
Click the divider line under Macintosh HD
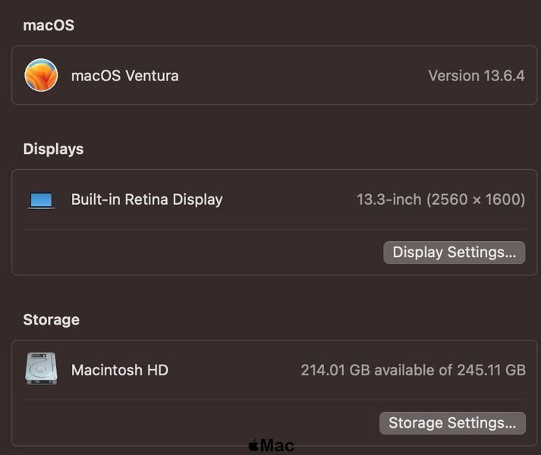coord(275,400)
